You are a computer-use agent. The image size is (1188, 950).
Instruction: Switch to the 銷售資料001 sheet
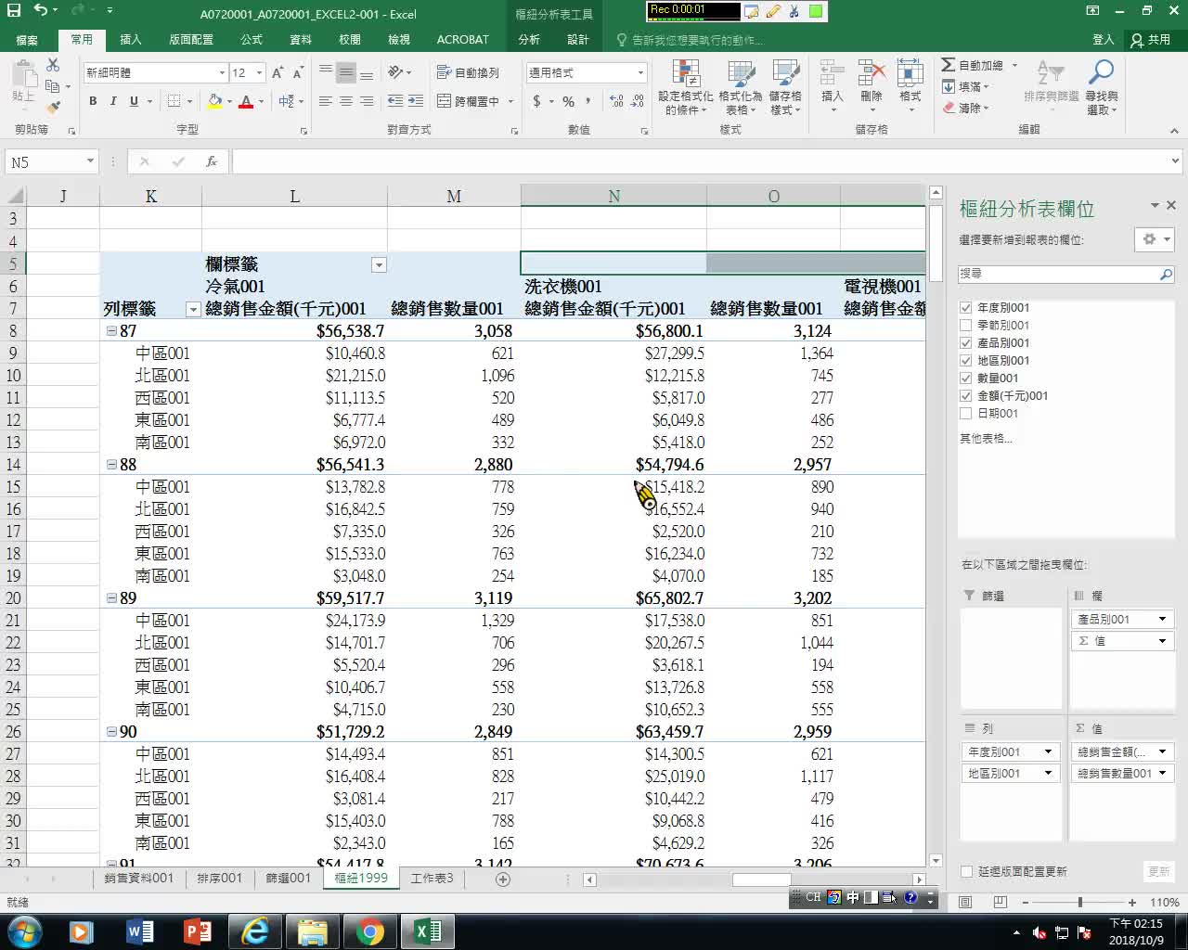(x=139, y=878)
